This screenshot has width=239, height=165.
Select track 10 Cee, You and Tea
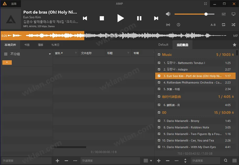(x=195, y=140)
